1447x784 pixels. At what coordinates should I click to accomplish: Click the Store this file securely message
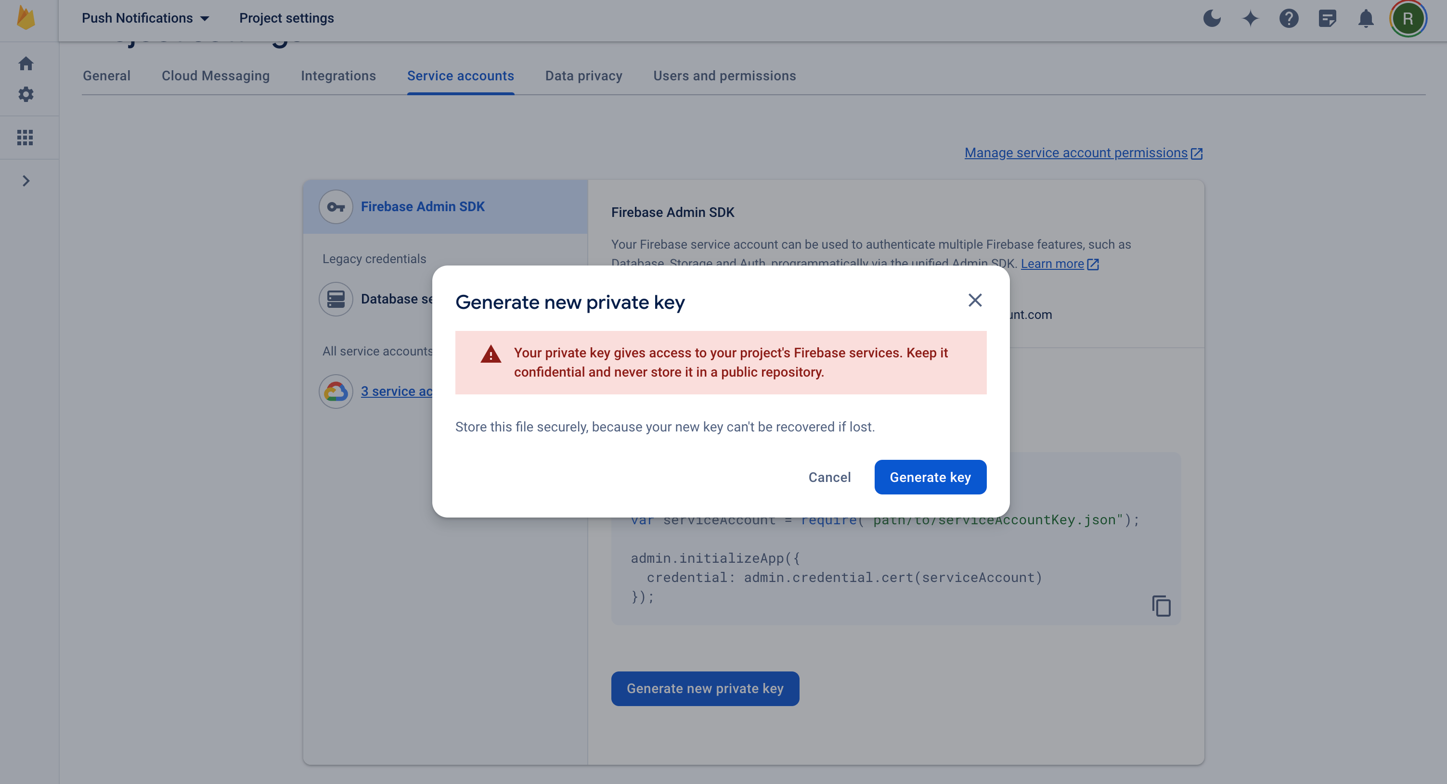coord(665,427)
